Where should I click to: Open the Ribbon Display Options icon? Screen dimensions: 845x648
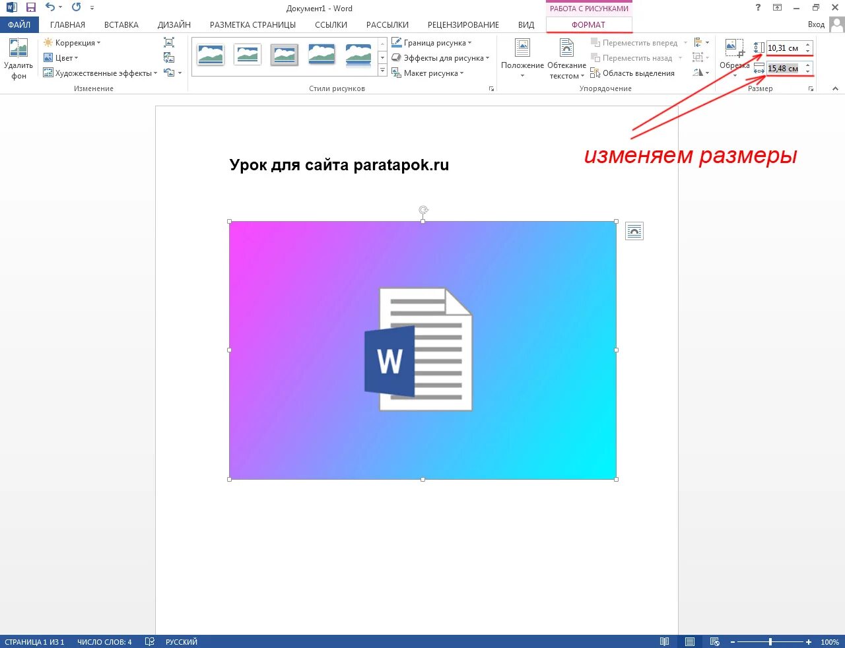(x=777, y=8)
